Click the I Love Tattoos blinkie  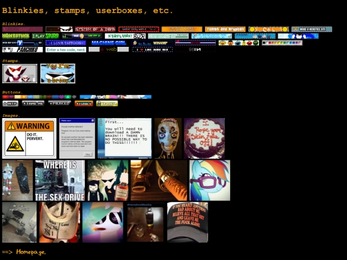(x=66, y=43)
